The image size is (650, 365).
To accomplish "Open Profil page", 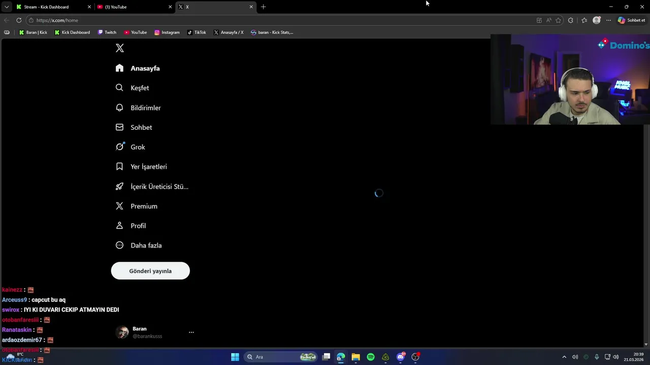I will [131, 226].
